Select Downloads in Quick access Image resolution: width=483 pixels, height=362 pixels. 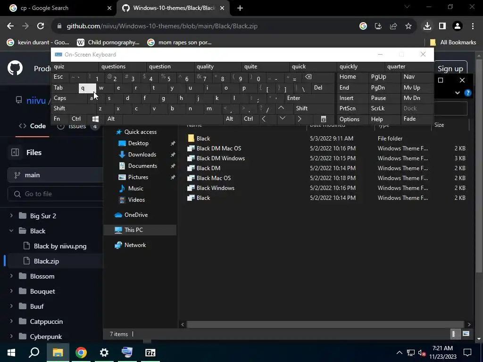pos(142,155)
